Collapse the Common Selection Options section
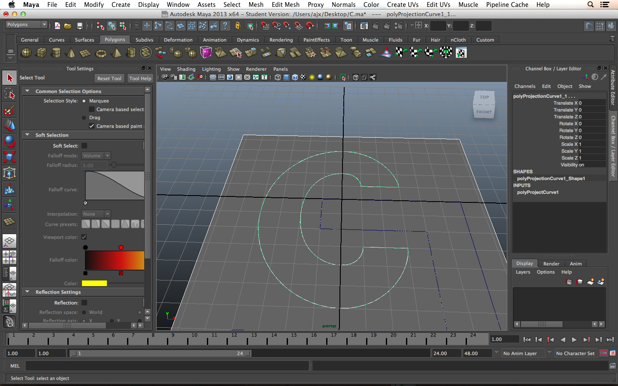 tap(27, 91)
